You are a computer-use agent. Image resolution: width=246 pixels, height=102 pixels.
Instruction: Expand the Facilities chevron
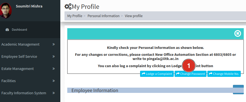[53, 81]
